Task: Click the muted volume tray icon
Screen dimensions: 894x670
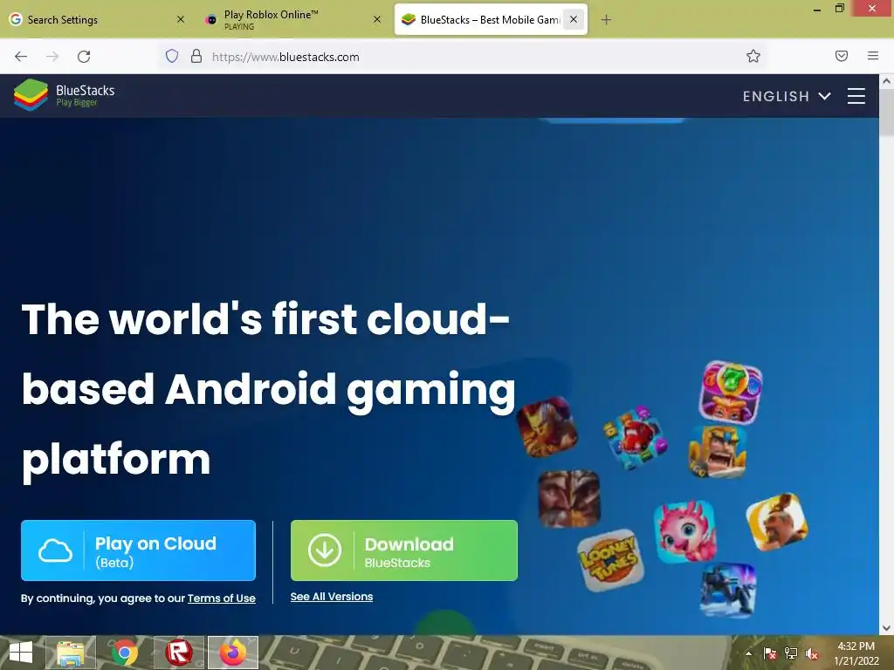Action: tap(812, 653)
